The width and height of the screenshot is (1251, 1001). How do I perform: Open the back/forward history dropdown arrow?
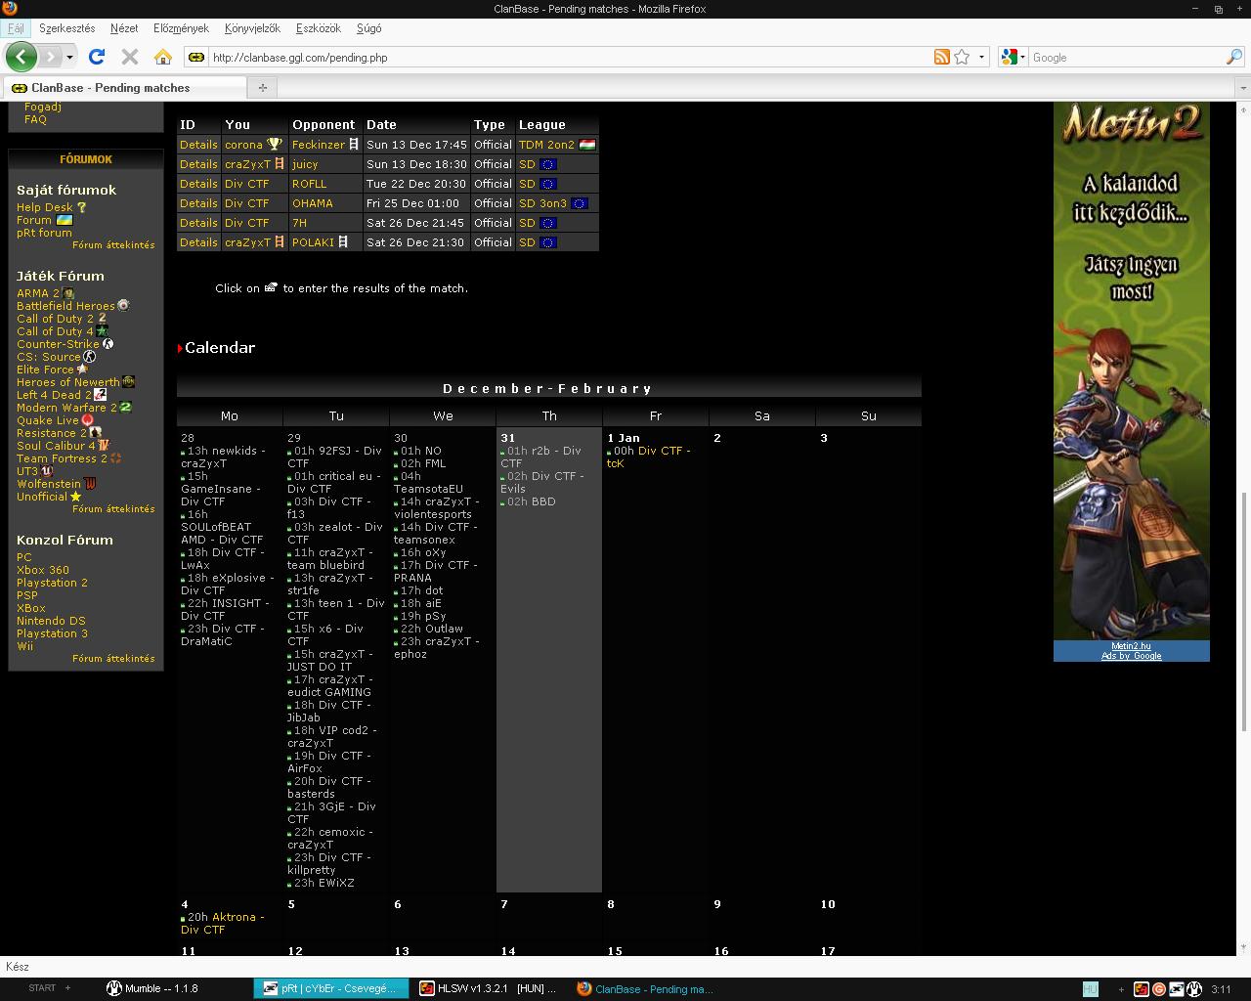(x=70, y=57)
